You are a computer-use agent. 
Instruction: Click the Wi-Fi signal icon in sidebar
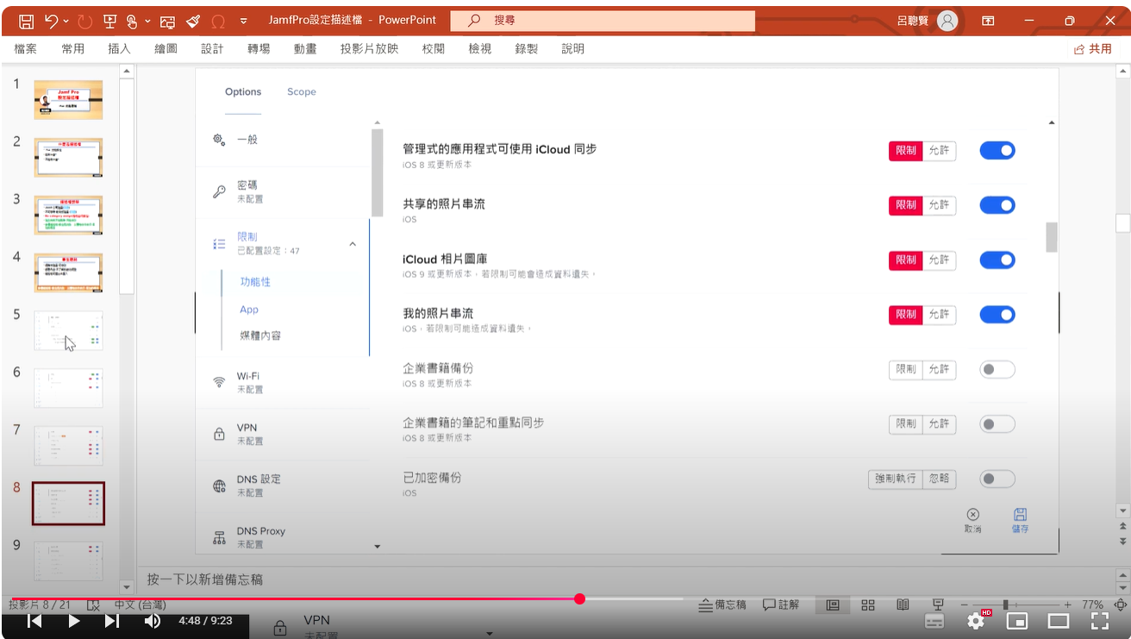click(x=219, y=382)
